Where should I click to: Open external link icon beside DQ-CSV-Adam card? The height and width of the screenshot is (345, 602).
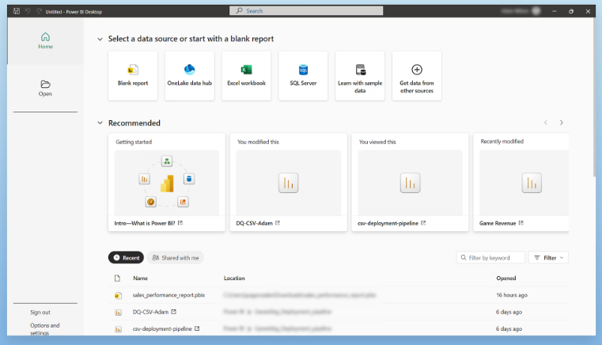click(278, 223)
